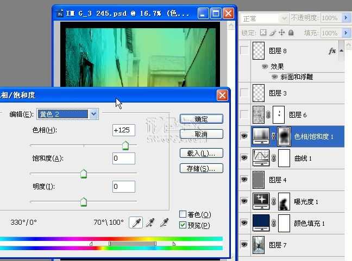This screenshot has height=261, width=352.
Task: Uncheck the 预览 preview checkbox
Action: (183, 225)
